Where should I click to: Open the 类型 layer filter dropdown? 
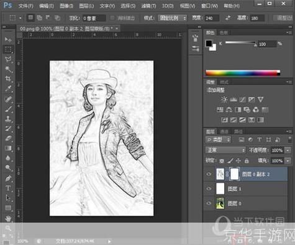(x=218, y=140)
